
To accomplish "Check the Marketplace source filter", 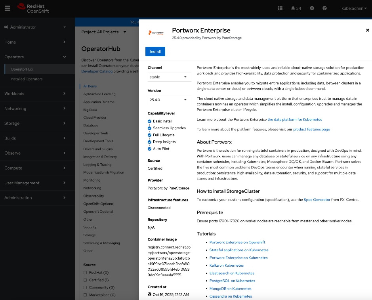I will [85, 295].
